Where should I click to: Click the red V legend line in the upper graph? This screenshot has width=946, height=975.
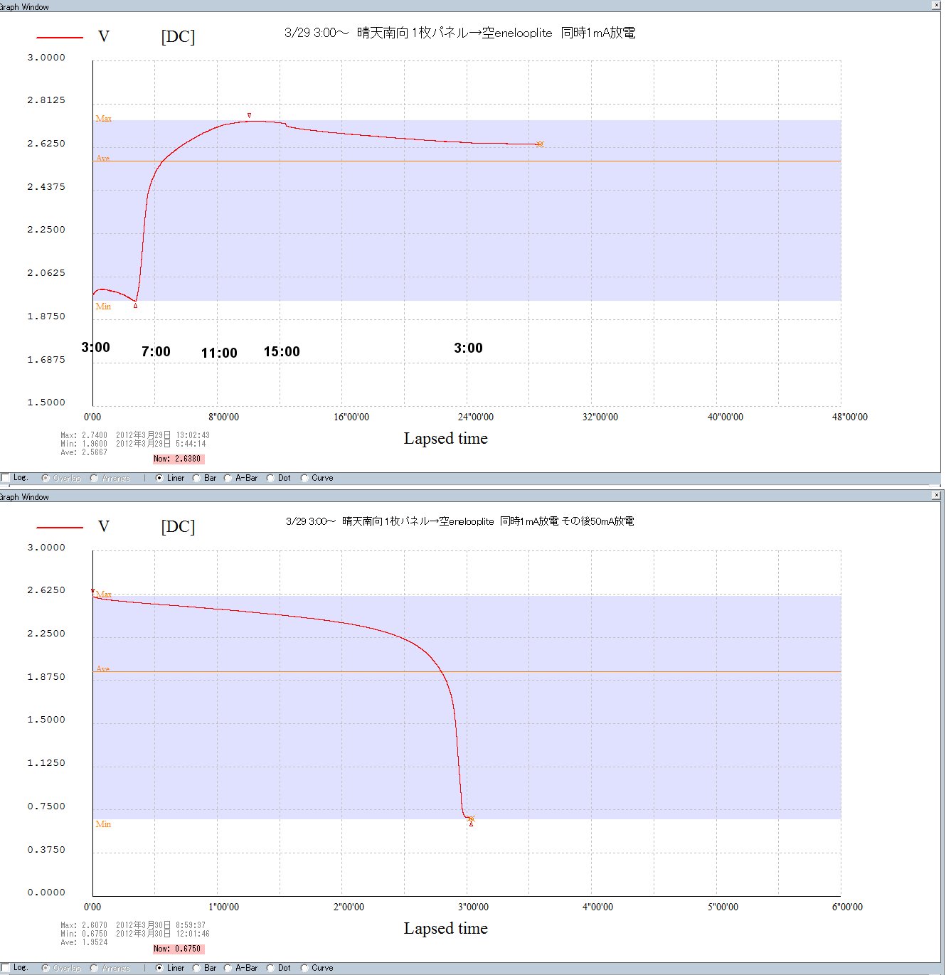click(x=60, y=37)
